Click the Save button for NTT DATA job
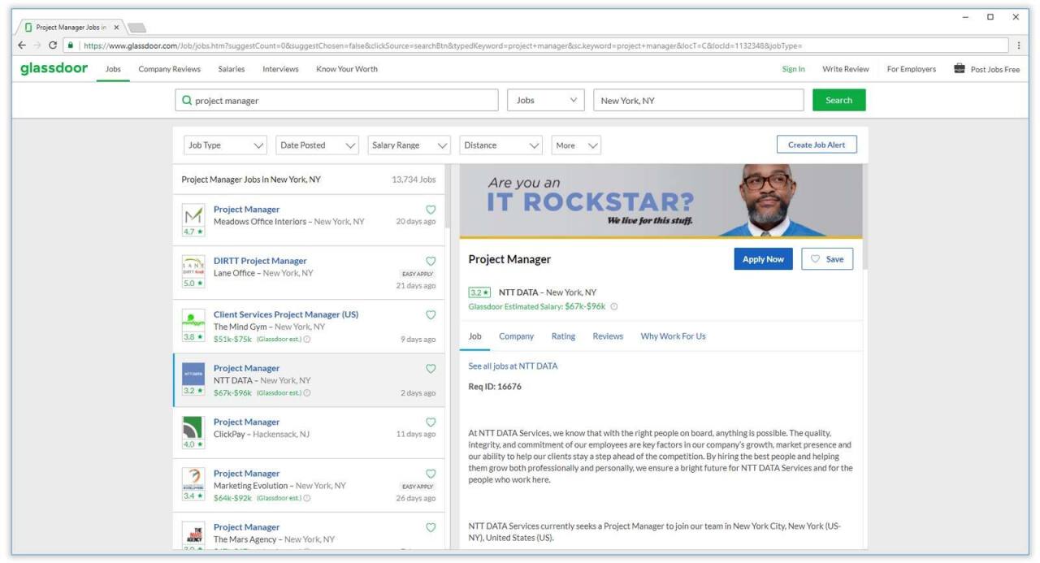Screen dimensions: 1040x563 (827, 259)
